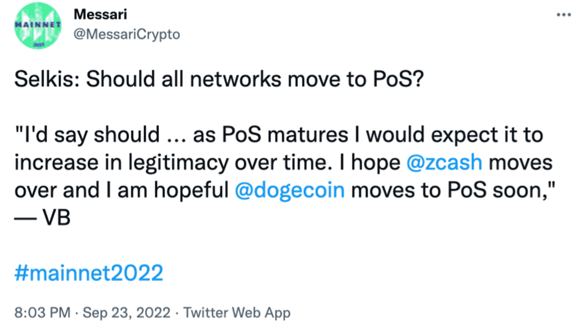
Task: Follow the #mainnet2022 hashtag
Action: tap(89, 273)
